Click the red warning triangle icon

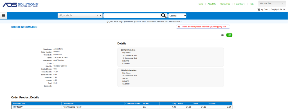click(x=179, y=27)
